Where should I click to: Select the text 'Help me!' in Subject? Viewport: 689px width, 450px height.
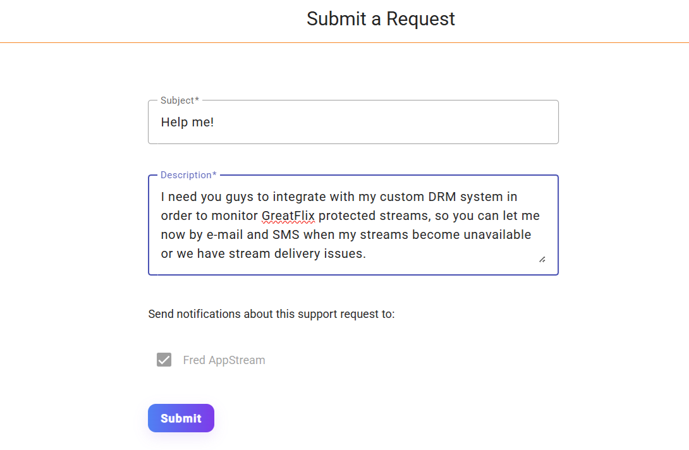click(187, 122)
